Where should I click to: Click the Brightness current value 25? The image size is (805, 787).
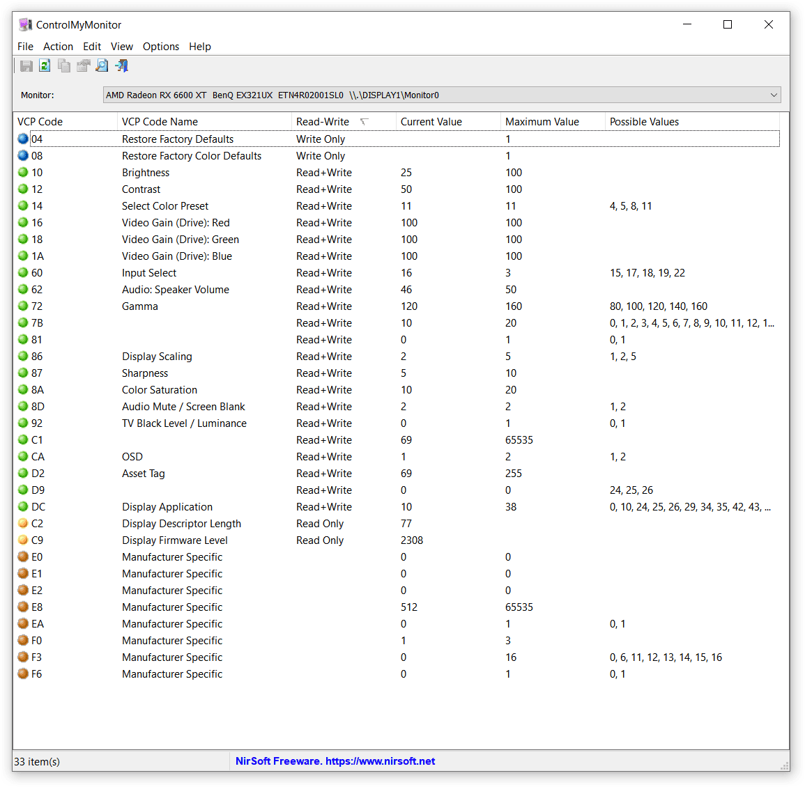[406, 173]
